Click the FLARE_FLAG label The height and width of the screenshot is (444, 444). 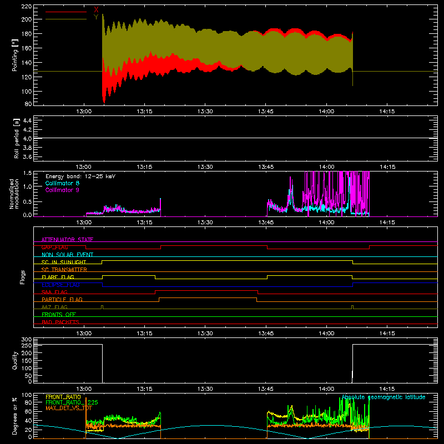point(58,277)
